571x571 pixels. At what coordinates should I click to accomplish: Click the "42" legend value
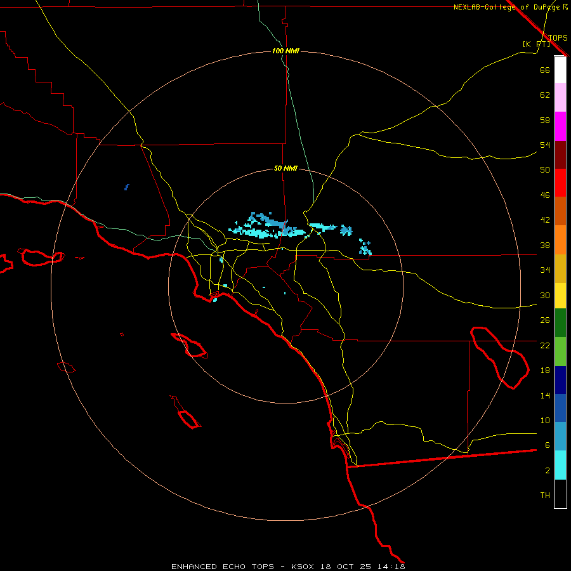pyautogui.click(x=545, y=220)
